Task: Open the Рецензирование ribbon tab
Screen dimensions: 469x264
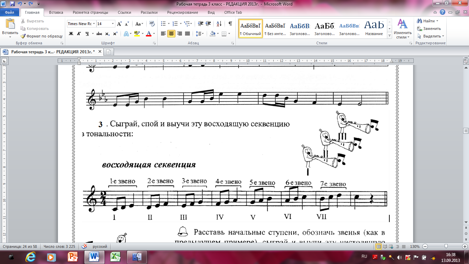Action: pos(182,12)
